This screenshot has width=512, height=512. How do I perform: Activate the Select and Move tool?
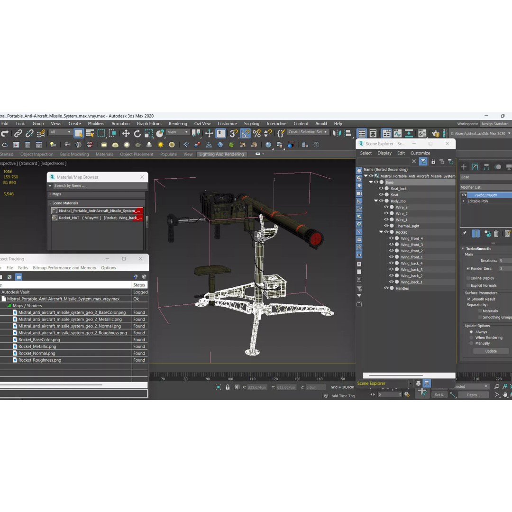pyautogui.click(x=126, y=133)
